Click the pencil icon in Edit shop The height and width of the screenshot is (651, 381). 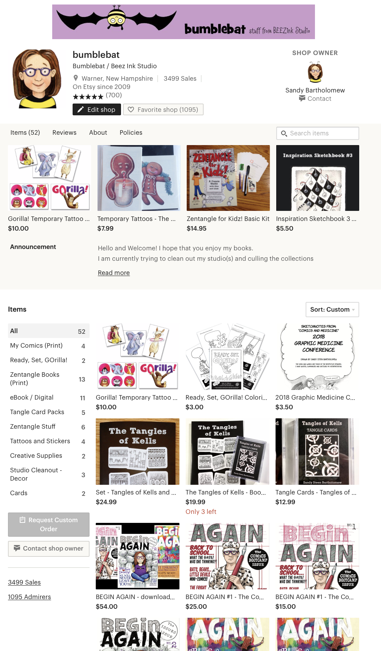(81, 109)
